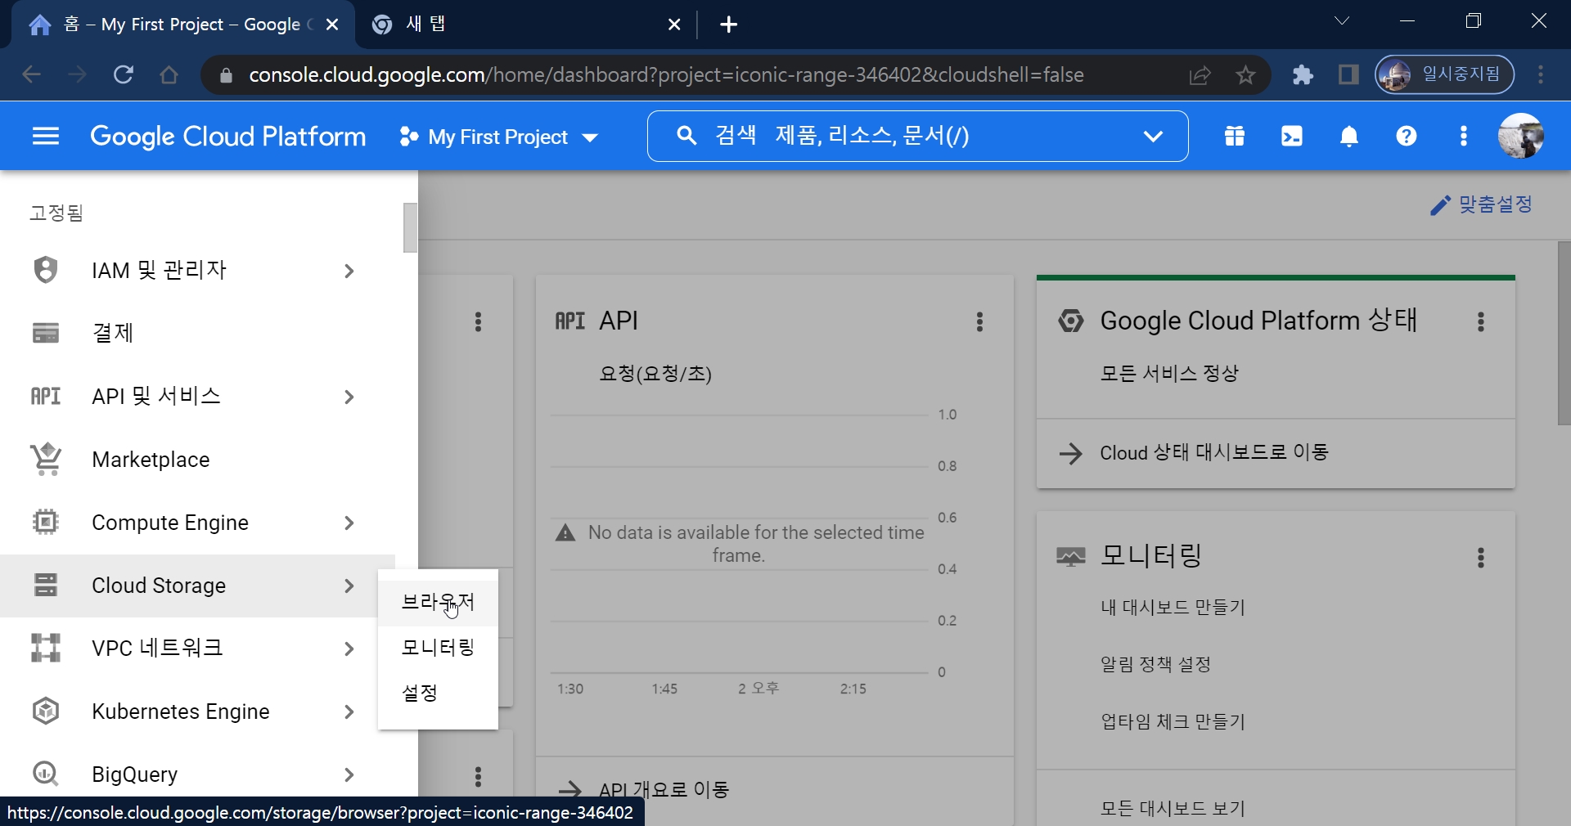The width and height of the screenshot is (1571, 826).
Task: Activate Cloud Shell terminal icon
Action: pyautogui.click(x=1292, y=137)
